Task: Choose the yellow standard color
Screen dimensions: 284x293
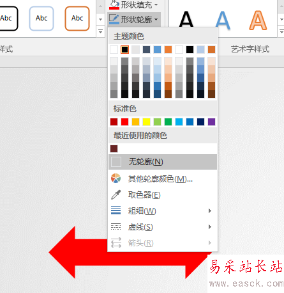Action: [146, 122]
